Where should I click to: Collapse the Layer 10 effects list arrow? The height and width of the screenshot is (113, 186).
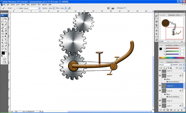tap(183, 91)
